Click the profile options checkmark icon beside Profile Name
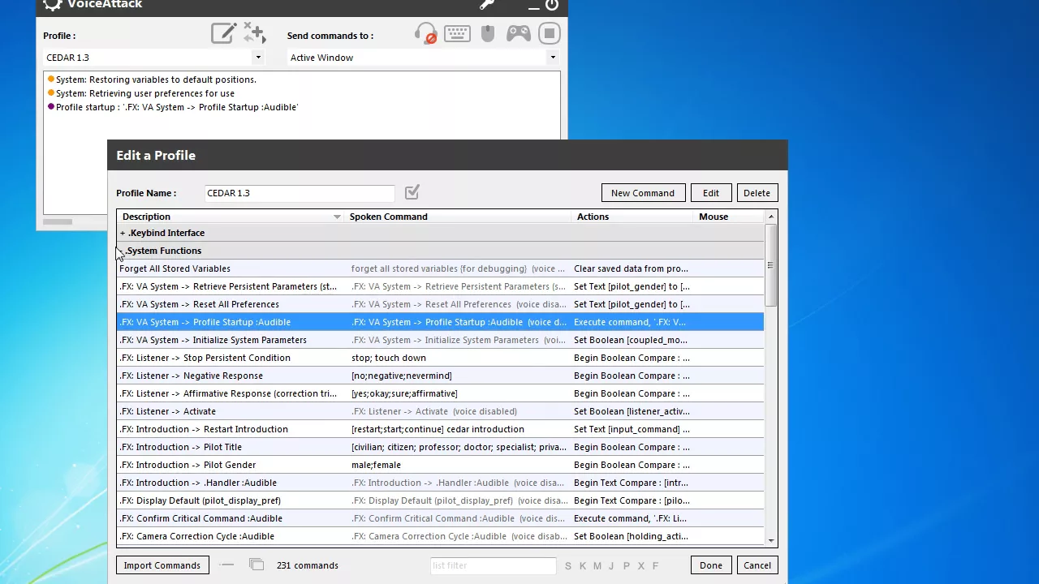 tap(412, 192)
